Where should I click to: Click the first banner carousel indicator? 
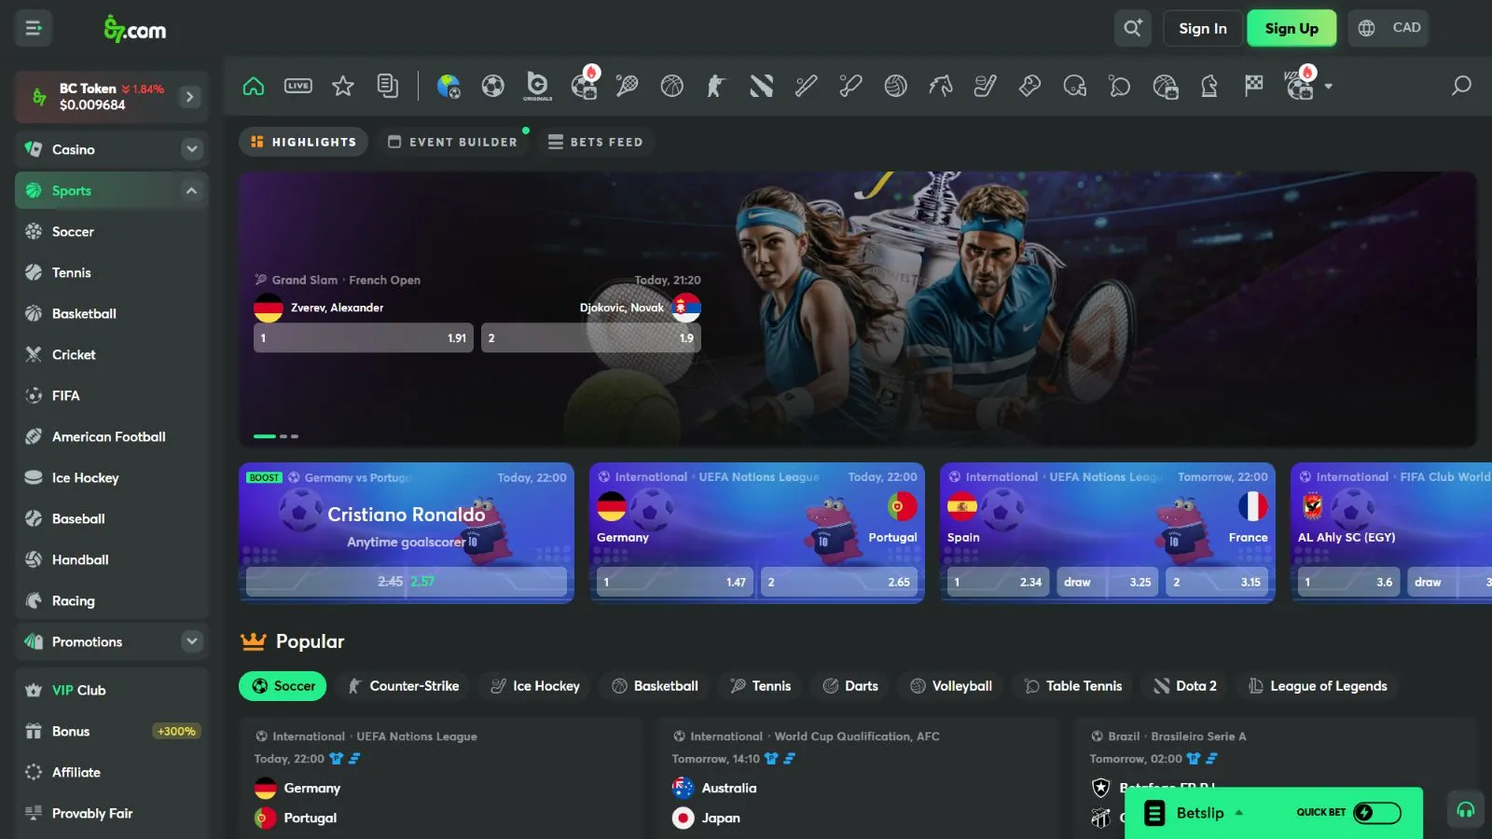point(265,436)
